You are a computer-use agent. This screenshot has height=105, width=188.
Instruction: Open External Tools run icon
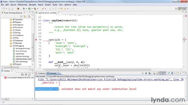pyautogui.click(x=35, y=8)
